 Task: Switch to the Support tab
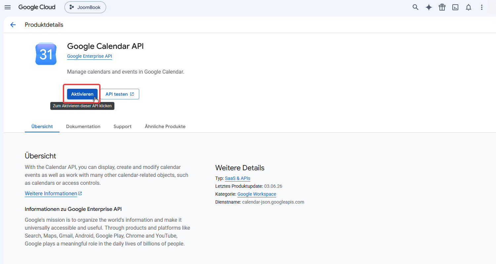[122, 126]
